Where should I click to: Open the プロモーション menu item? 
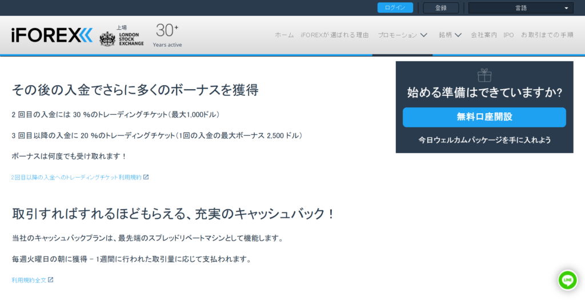tap(398, 35)
